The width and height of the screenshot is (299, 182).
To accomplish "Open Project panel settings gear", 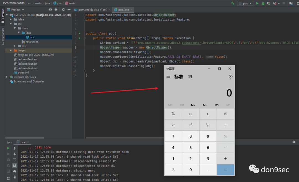I will coord(63,9).
